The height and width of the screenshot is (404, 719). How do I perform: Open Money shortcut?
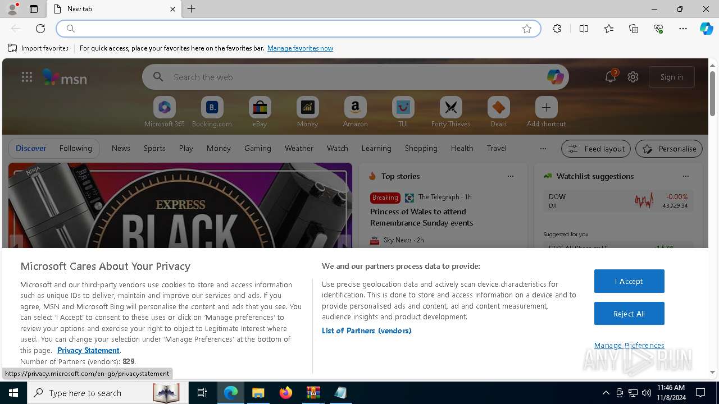(x=307, y=112)
